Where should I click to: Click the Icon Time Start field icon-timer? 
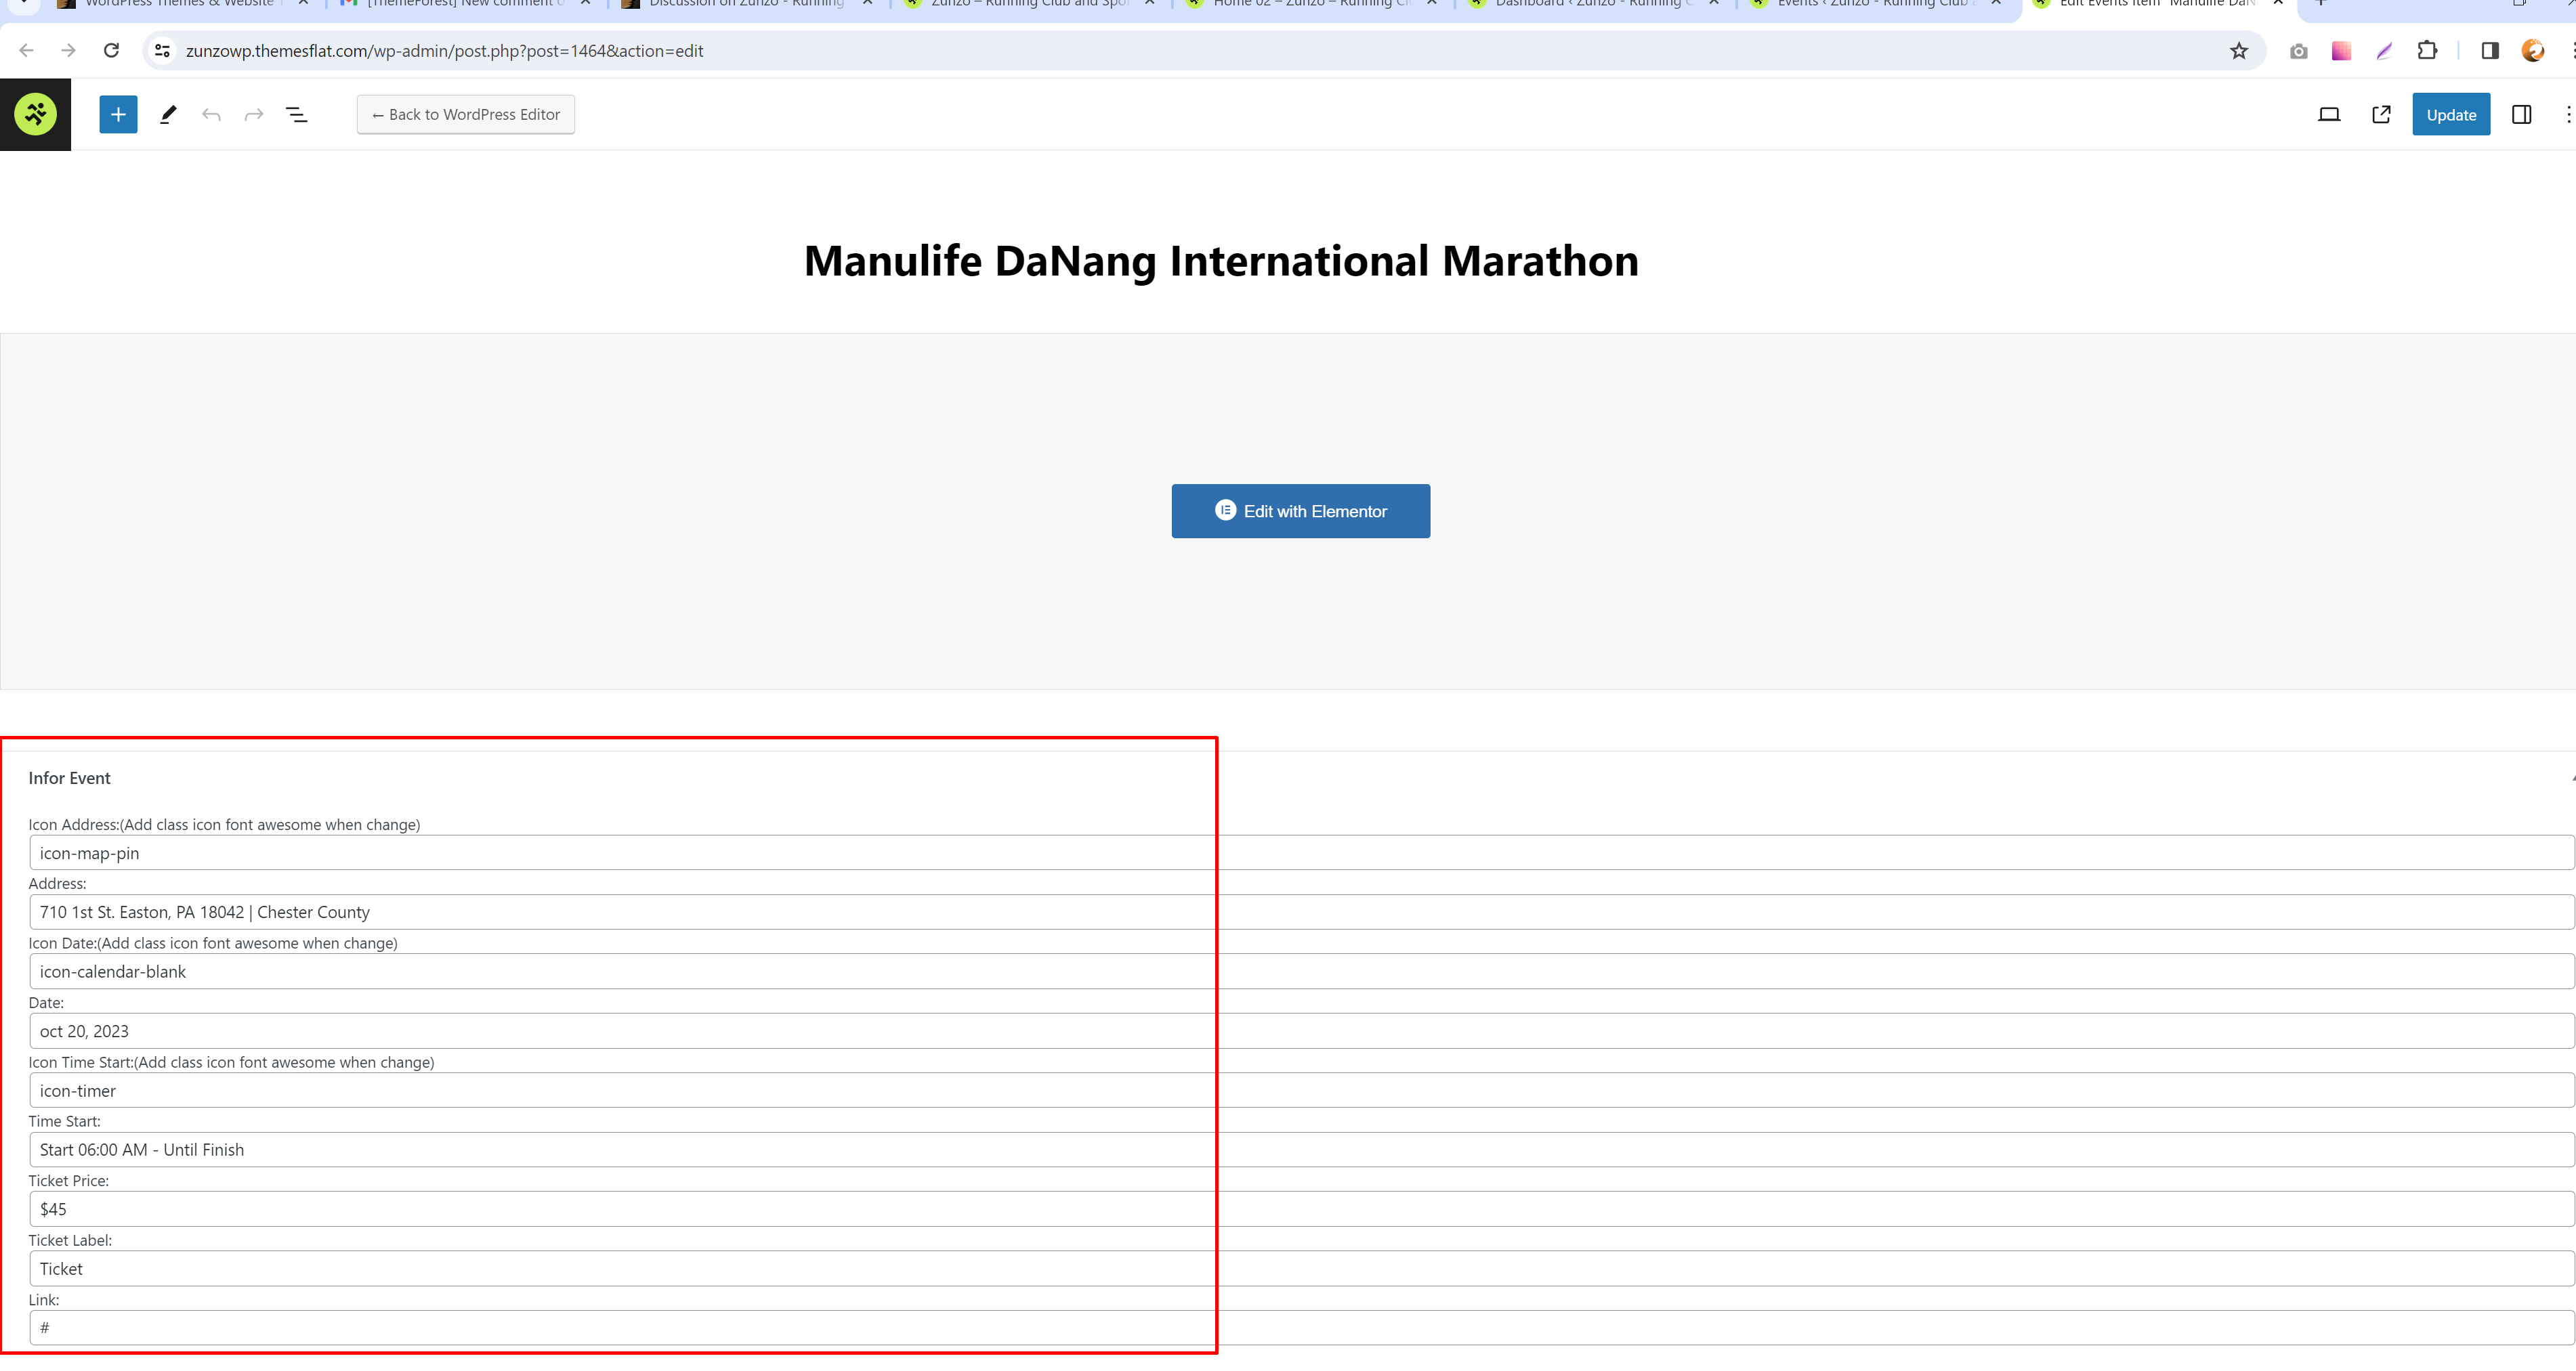pos(1301,1090)
